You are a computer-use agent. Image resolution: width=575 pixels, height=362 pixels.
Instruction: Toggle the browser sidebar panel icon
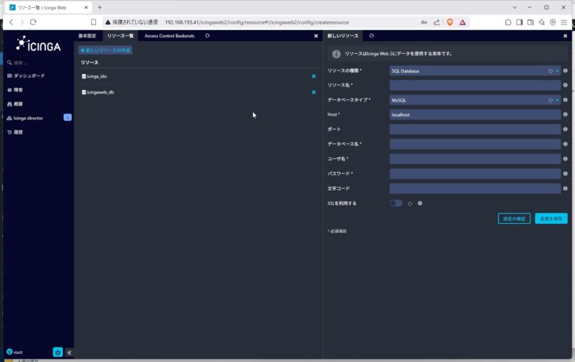pos(519,22)
